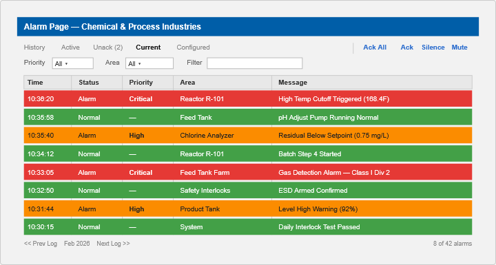Click the Safety Interlocks area cell

coord(205,191)
